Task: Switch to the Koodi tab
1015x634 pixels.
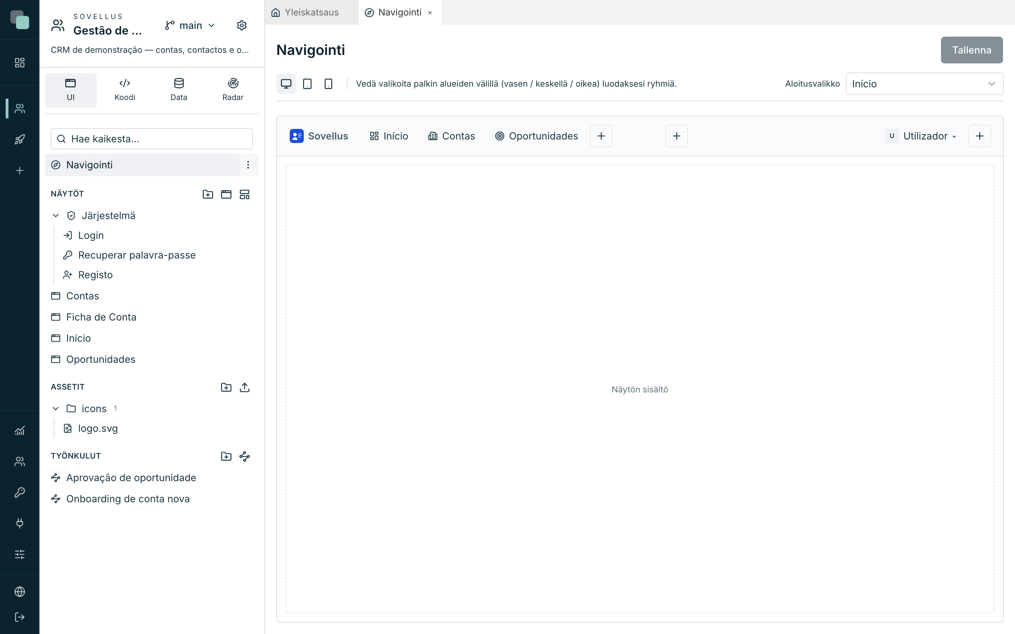Action: 124,90
